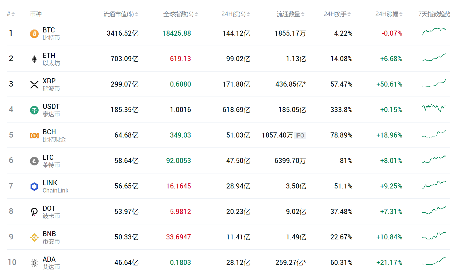456x274 pixels.
Task: View USDT 7-day trend sparkline
Action: [434, 108]
